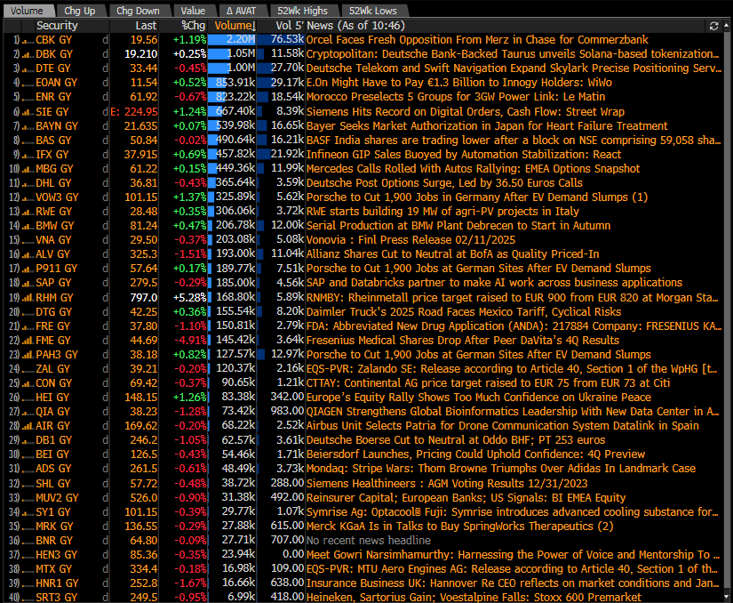Viewport: 733px width, 603px height.
Task: Open the Fresenius Medical Shares Drop headline
Action: 463,341
